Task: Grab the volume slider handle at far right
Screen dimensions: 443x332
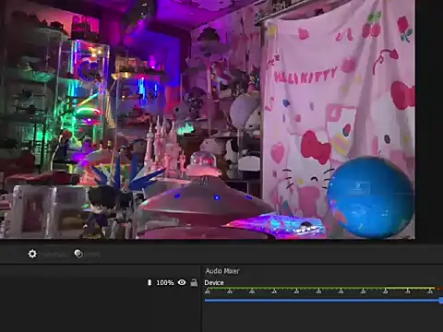Action: (x=441, y=301)
